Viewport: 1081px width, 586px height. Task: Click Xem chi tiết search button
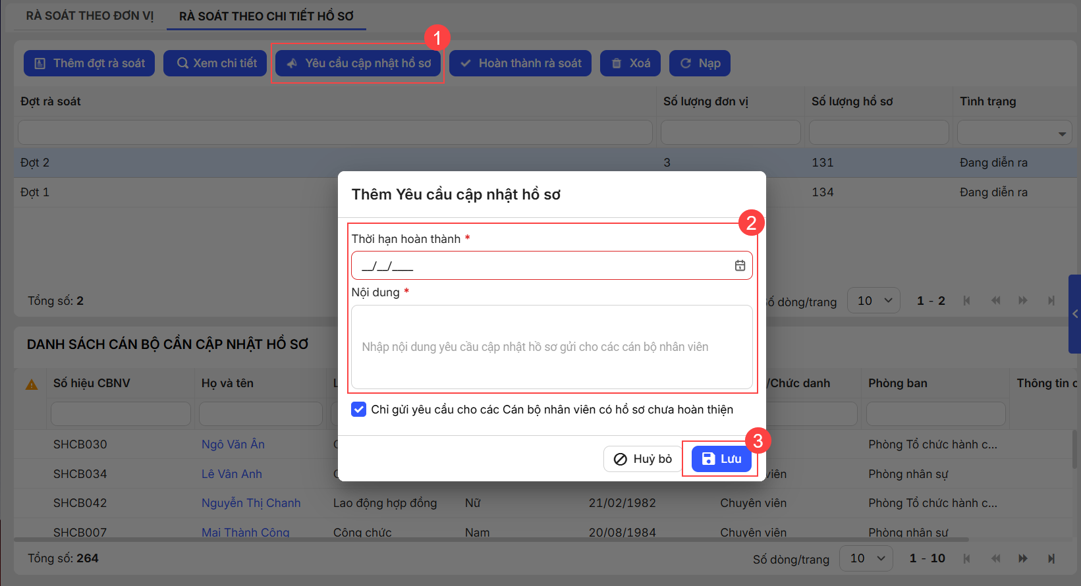point(217,63)
